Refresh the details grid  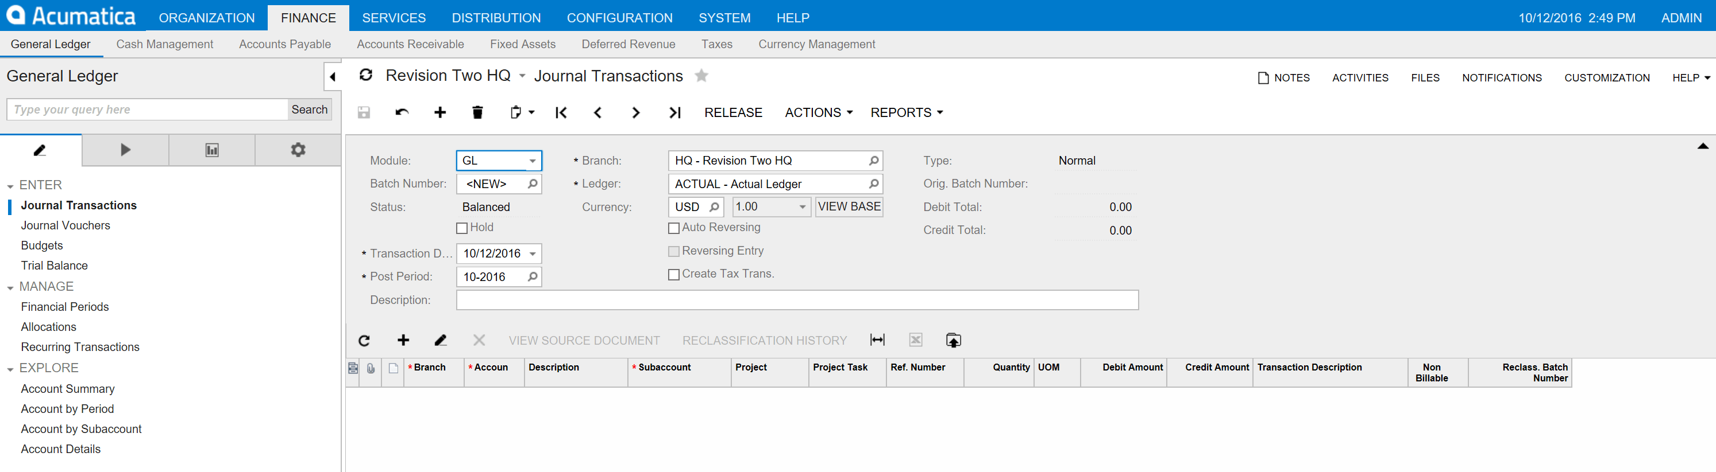[364, 340]
